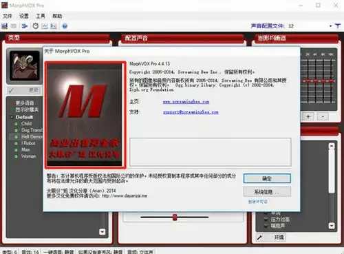Click the green icon beside Child voice
Image resolution: width=344 pixels, height=254 pixels.
pos(17,124)
